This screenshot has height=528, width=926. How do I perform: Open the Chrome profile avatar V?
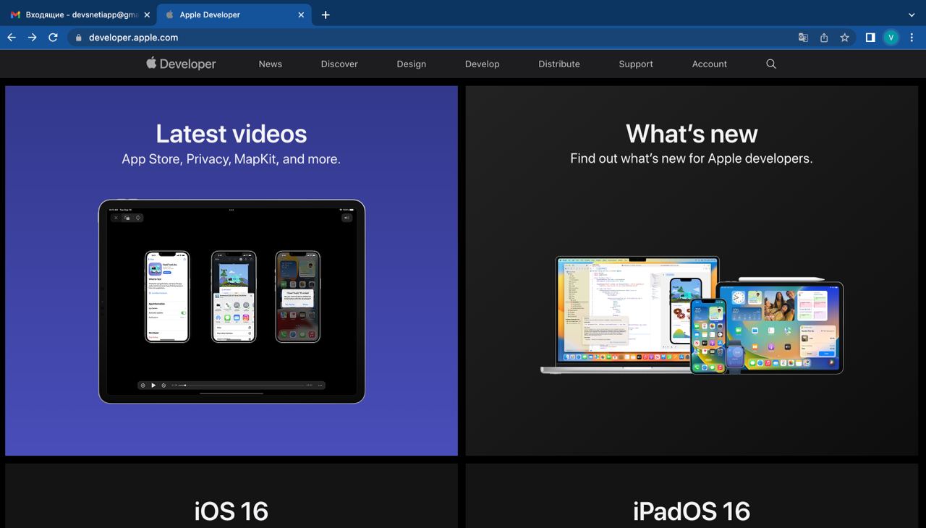(x=891, y=38)
